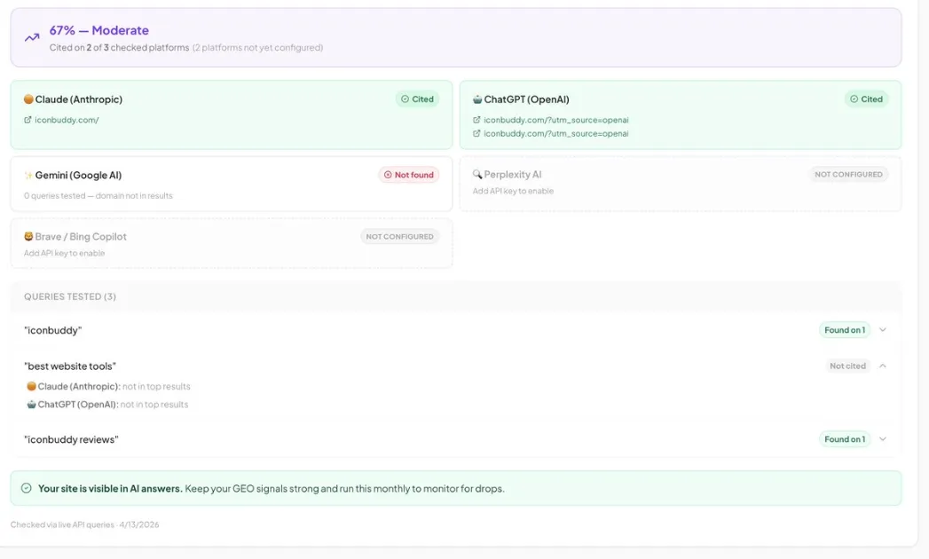
Task: Click the Claude icon under best website tools
Action: click(31, 386)
